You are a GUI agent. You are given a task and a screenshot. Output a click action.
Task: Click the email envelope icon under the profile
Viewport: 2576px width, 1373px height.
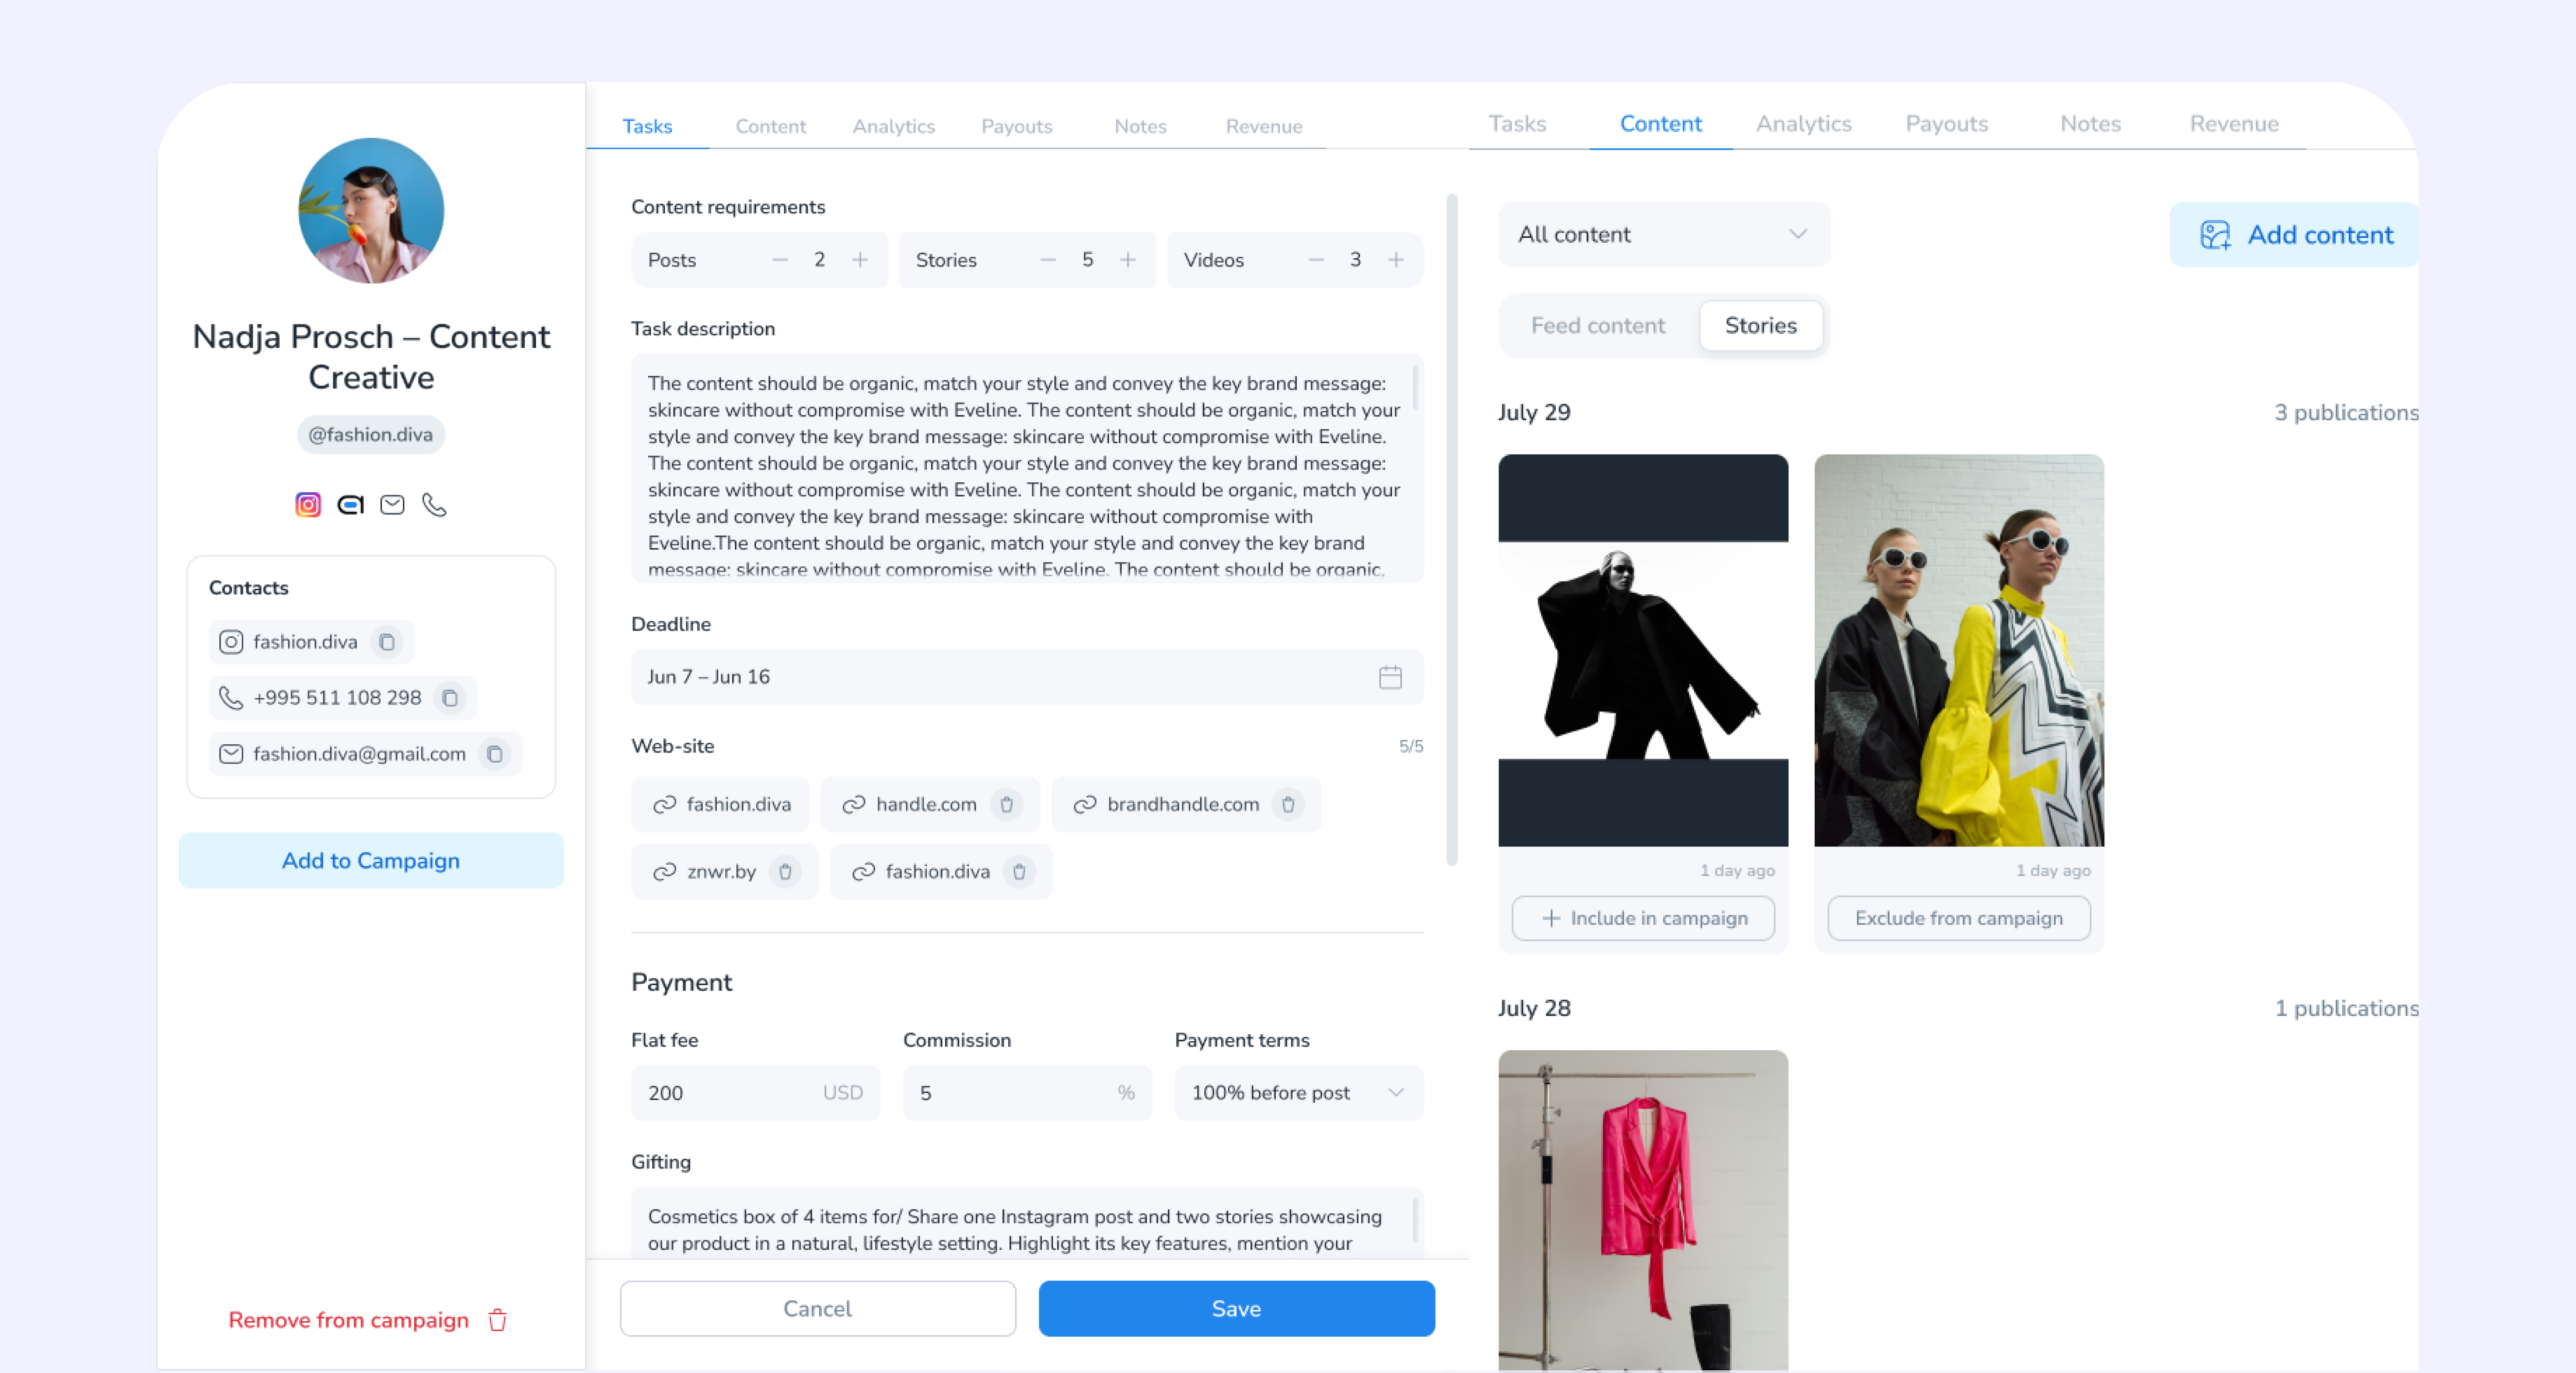(x=392, y=505)
